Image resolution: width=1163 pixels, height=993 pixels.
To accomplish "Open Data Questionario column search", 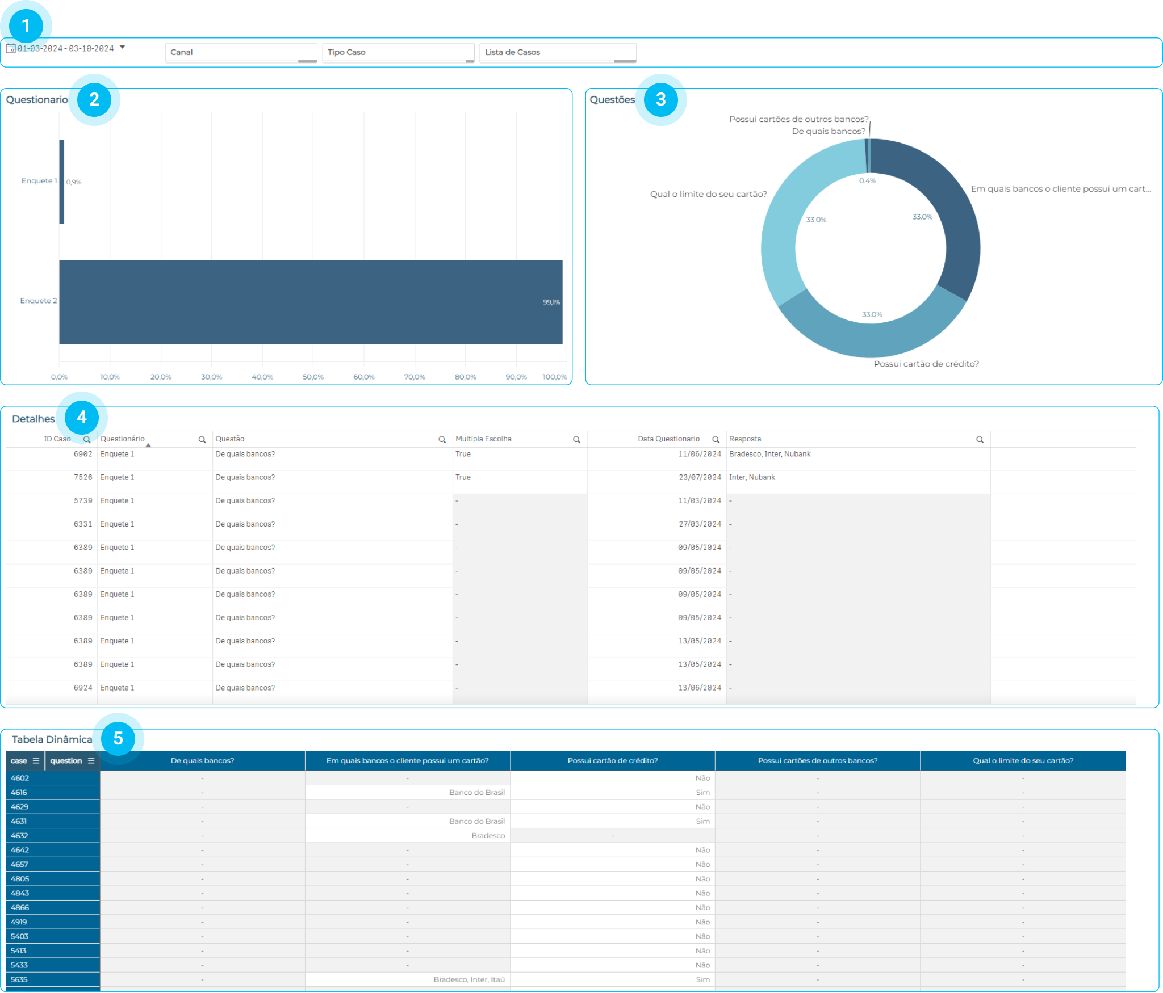I will point(716,440).
